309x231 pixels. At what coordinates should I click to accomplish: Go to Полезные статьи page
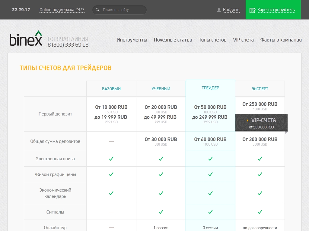pyautogui.click(x=173, y=40)
